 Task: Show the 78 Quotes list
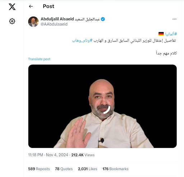[64, 169]
